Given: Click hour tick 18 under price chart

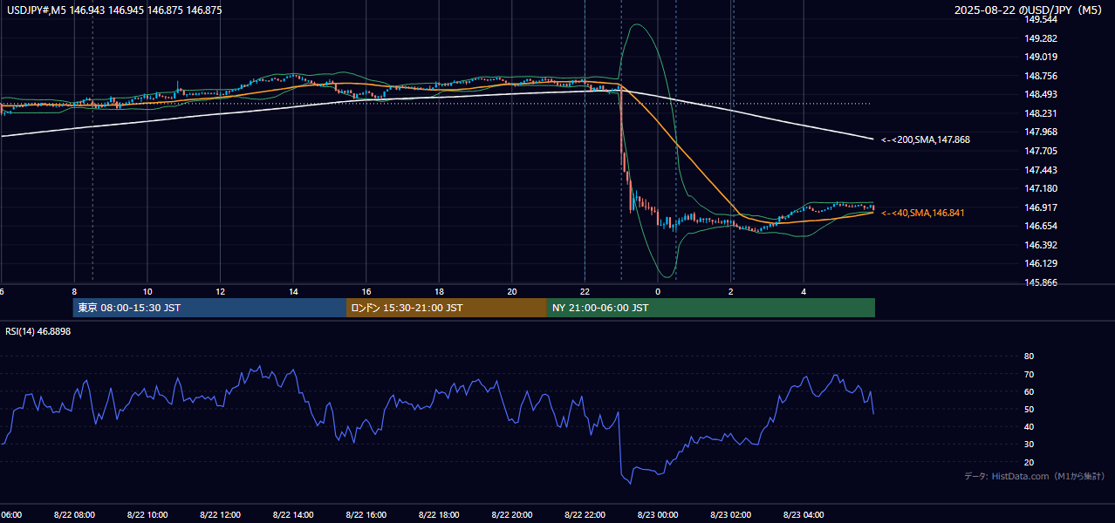Looking at the screenshot, I should pos(439,291).
